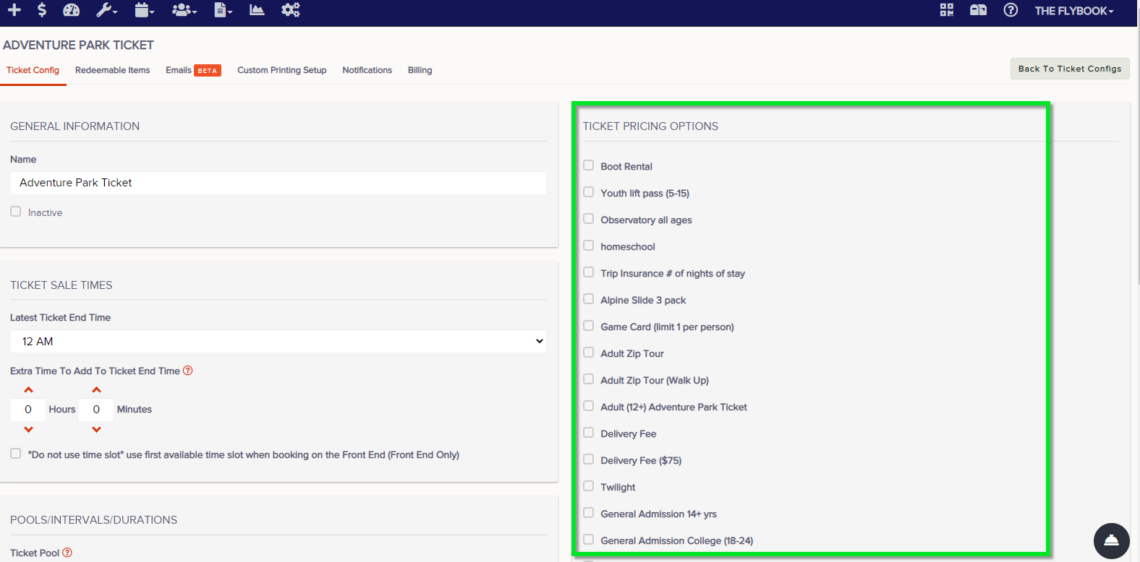This screenshot has width=1140, height=562.
Task: Open the calendar menu icon
Action: (x=145, y=10)
